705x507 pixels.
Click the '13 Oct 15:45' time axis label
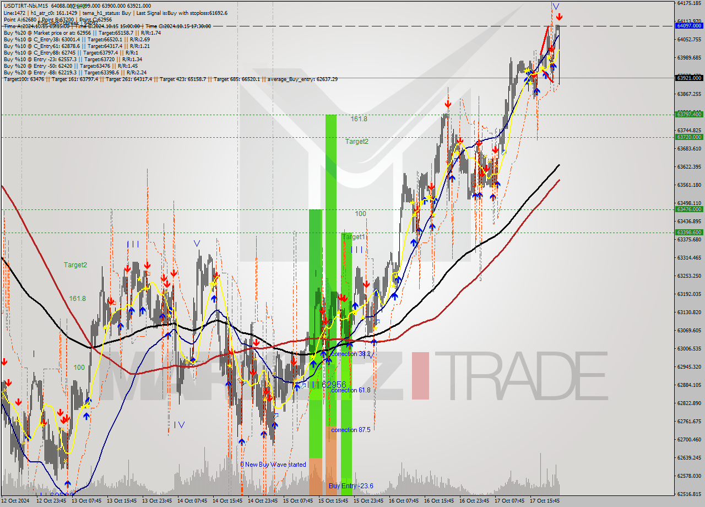click(121, 501)
